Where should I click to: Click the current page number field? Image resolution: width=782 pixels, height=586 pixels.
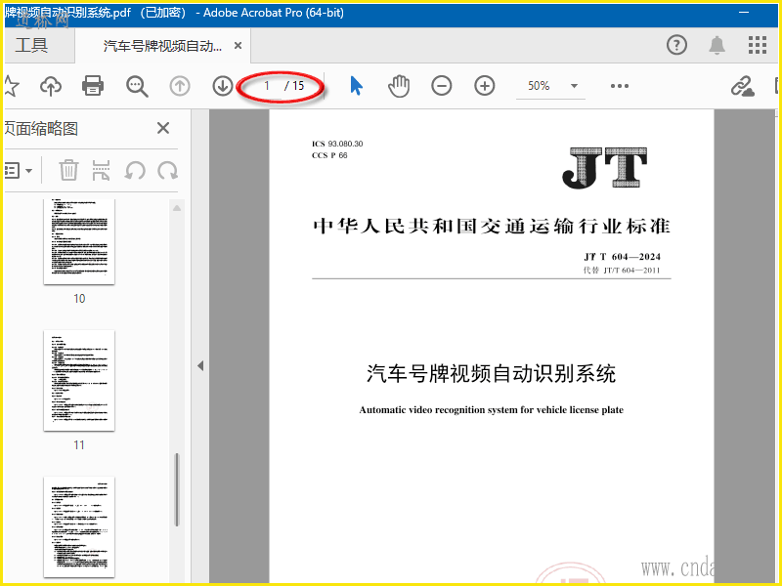tap(267, 86)
